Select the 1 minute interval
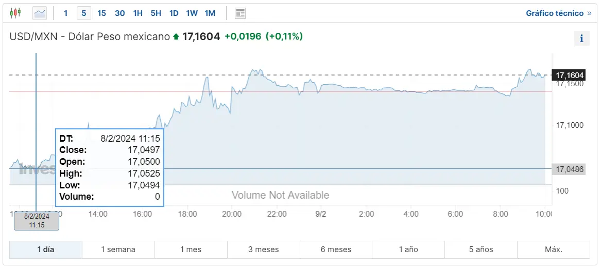This screenshot has width=601, height=269. pyautogui.click(x=65, y=13)
